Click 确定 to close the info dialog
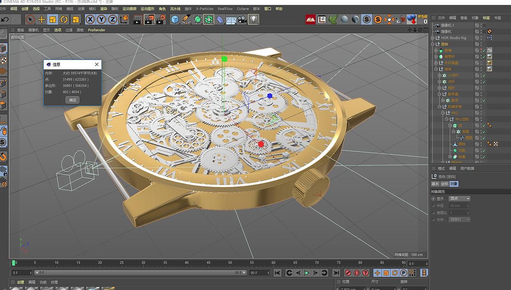The height and width of the screenshot is (290, 511). click(72, 100)
